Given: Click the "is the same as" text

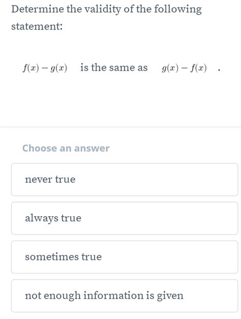Looking at the screenshot, I should click(x=114, y=68).
